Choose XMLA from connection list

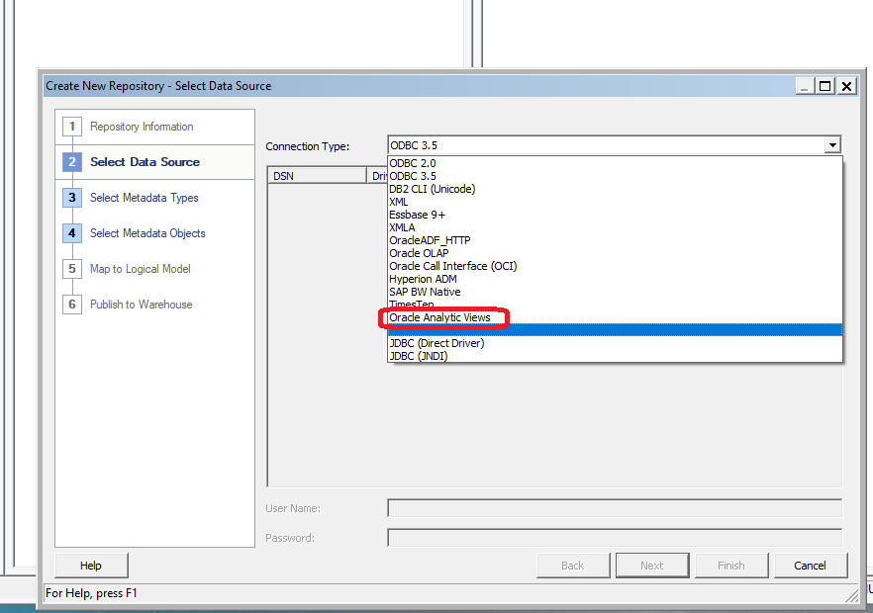tap(615, 227)
